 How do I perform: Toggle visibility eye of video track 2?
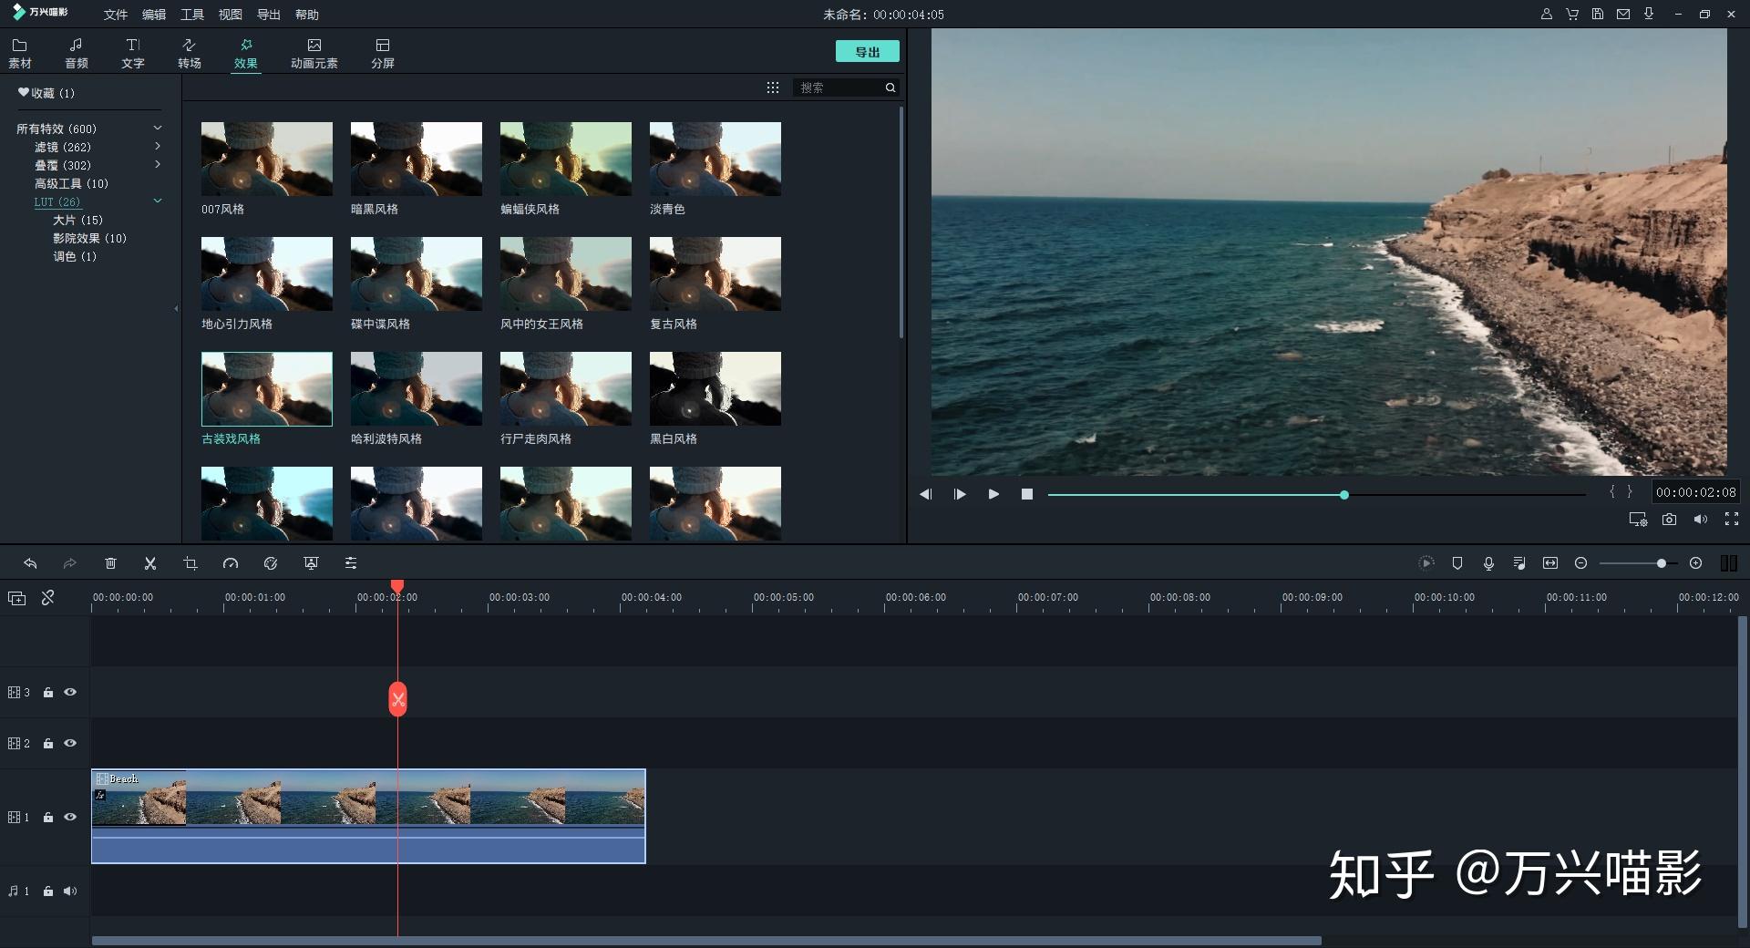coord(70,744)
